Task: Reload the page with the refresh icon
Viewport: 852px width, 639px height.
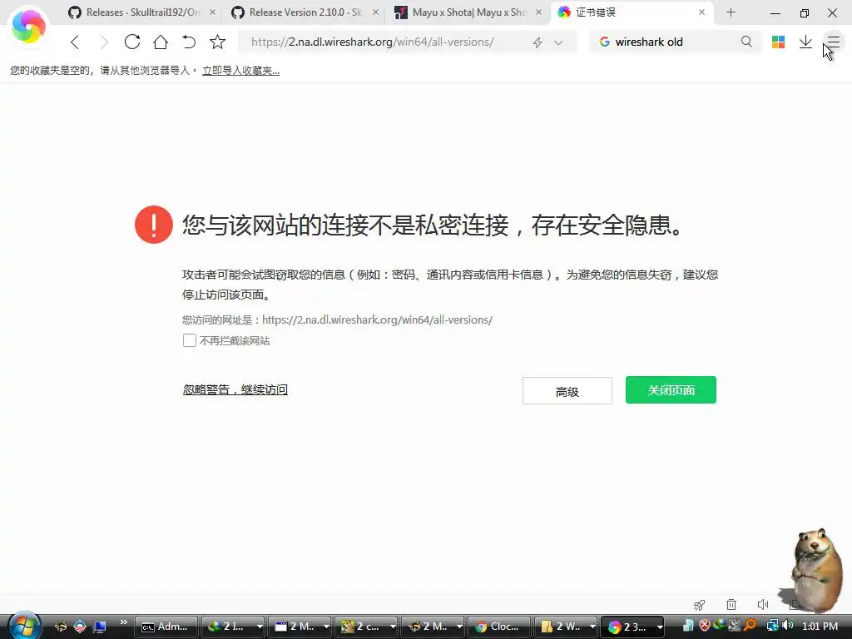Action: pos(132,42)
